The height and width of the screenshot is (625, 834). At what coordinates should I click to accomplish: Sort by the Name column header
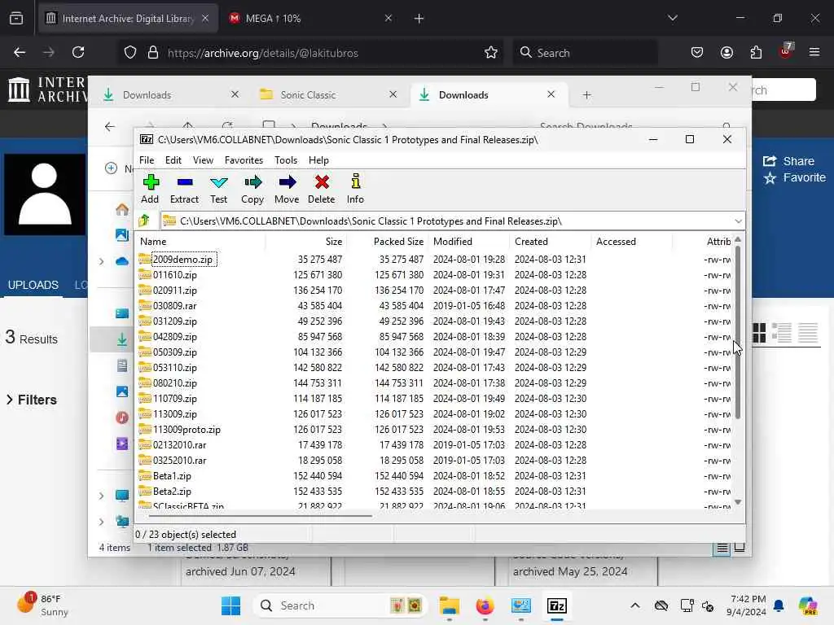200,241
